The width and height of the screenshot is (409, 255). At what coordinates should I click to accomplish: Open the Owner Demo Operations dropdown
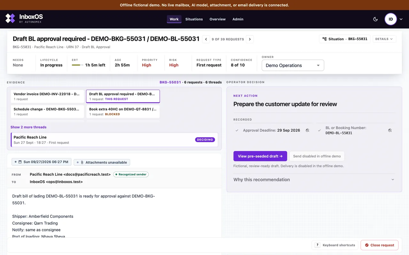click(293, 65)
